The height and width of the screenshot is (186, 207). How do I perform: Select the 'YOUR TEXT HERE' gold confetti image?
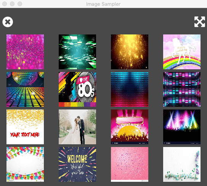click(x=25, y=127)
